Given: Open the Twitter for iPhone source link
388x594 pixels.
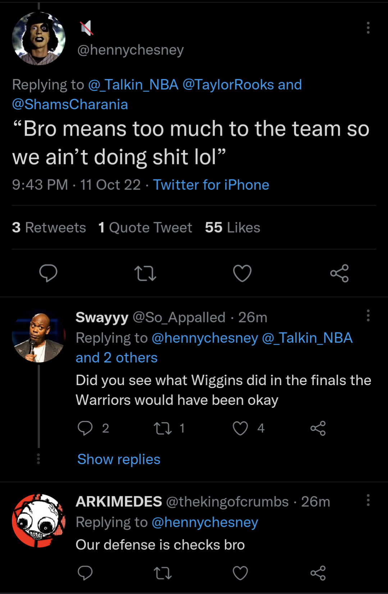Looking at the screenshot, I should pos(211,185).
